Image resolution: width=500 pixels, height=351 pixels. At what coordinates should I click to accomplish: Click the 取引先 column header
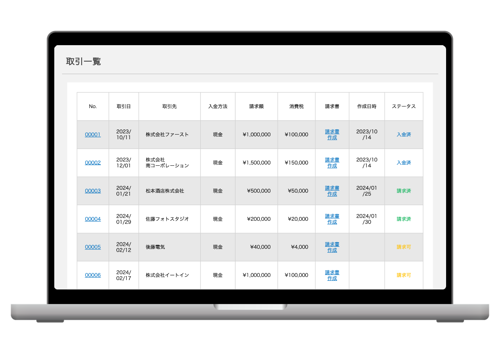click(x=170, y=106)
